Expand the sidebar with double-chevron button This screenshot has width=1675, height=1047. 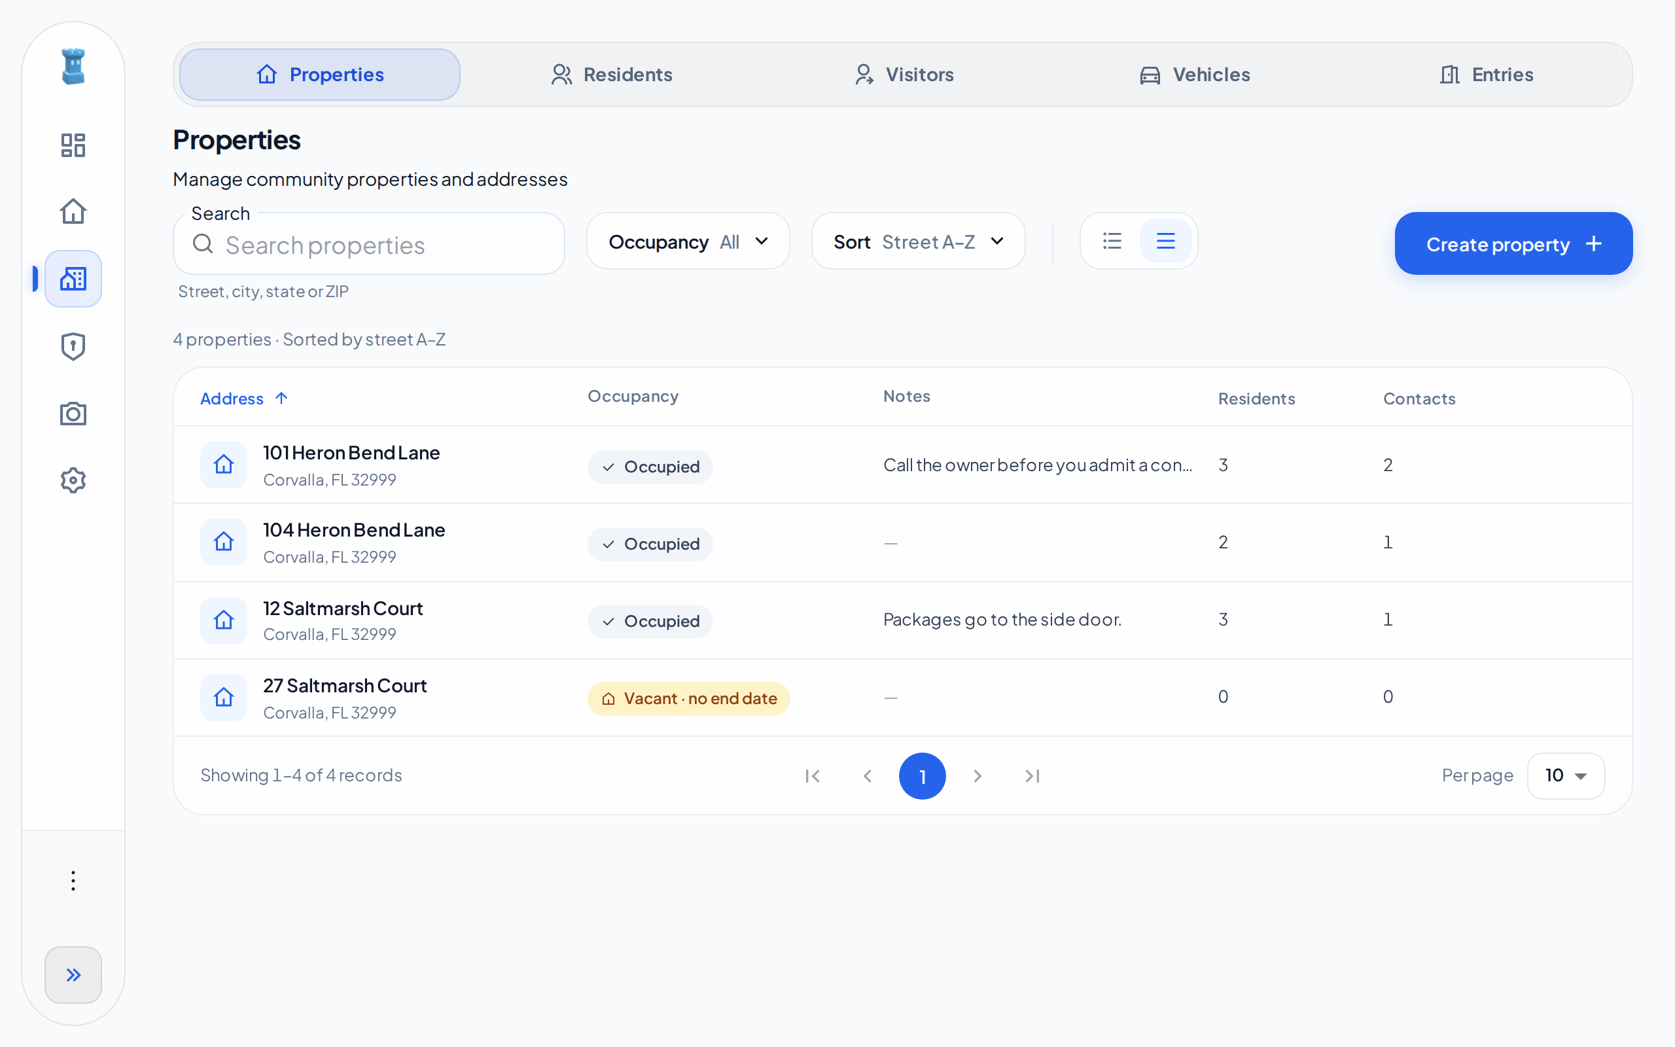coord(73,974)
